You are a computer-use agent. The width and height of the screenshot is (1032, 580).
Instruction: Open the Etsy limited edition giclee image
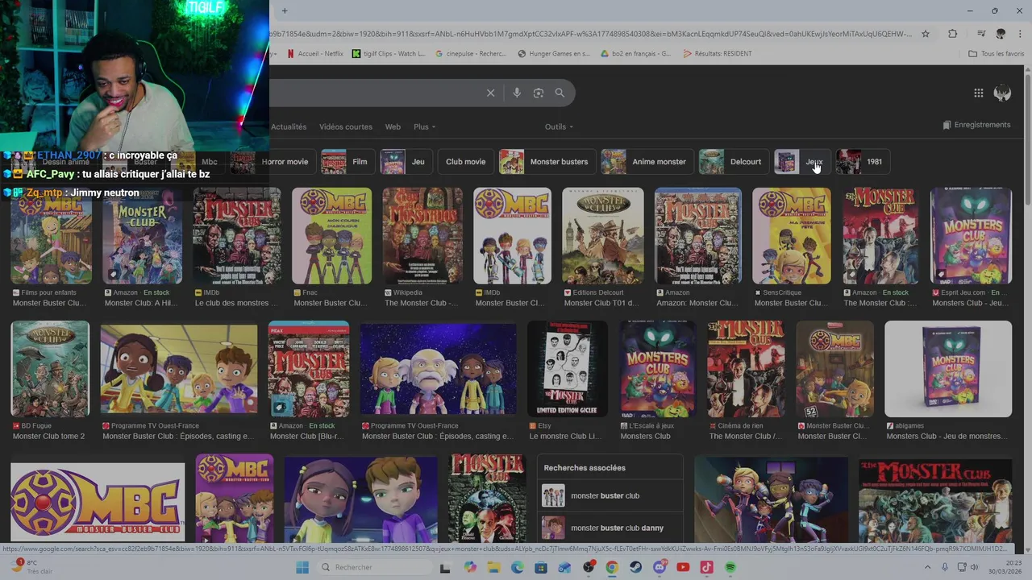click(x=568, y=369)
